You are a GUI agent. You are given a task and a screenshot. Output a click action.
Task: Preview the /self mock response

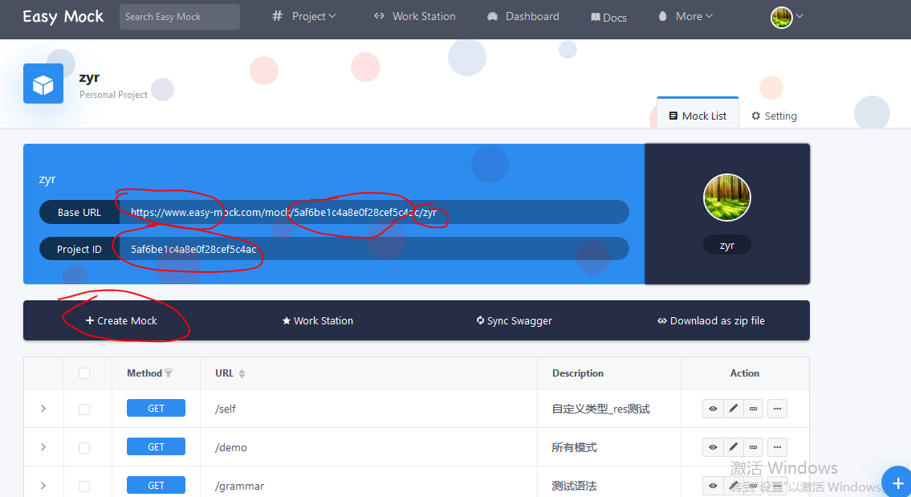(713, 408)
